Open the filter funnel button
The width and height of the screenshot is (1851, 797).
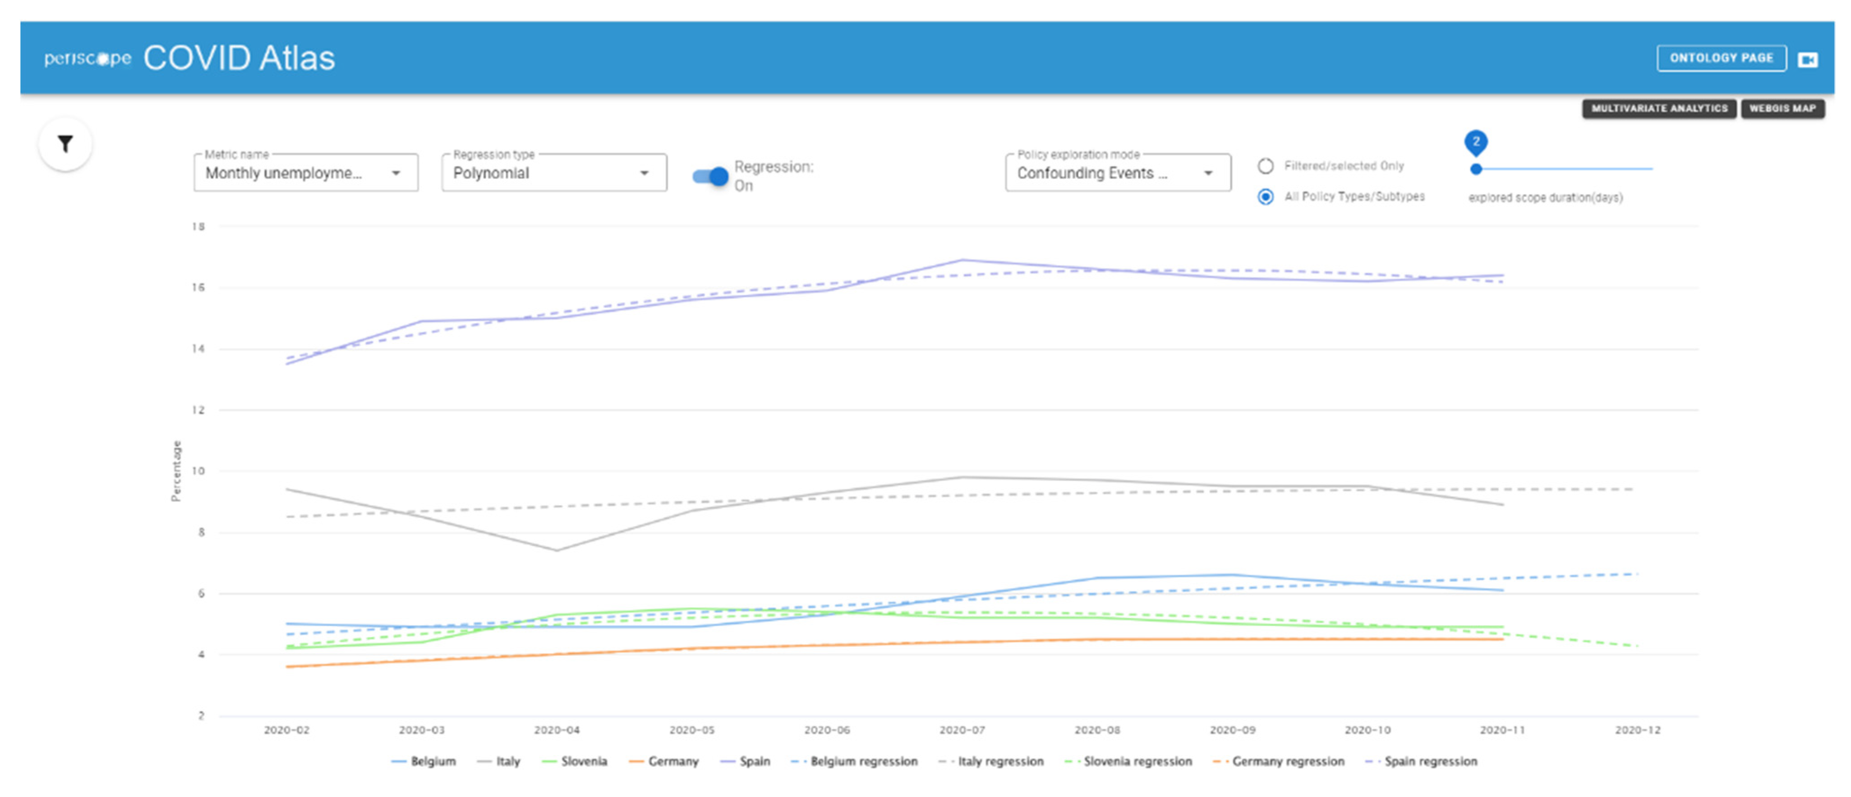pos(65,144)
